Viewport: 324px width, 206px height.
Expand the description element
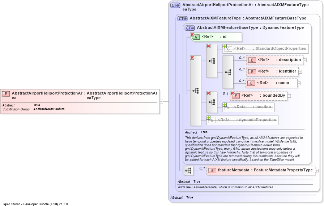coord(305,60)
